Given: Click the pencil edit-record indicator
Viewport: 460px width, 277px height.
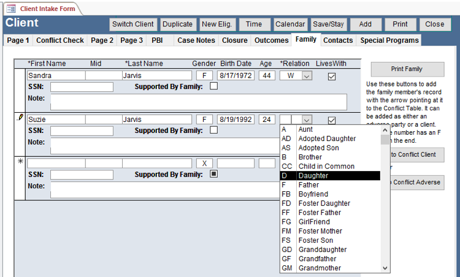Looking at the screenshot, I should point(20,118).
